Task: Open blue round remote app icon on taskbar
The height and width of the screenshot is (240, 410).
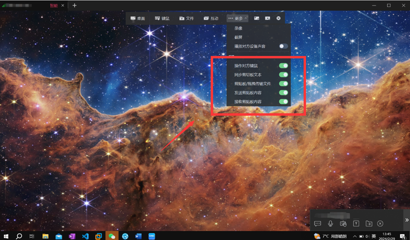Action: [125, 236]
